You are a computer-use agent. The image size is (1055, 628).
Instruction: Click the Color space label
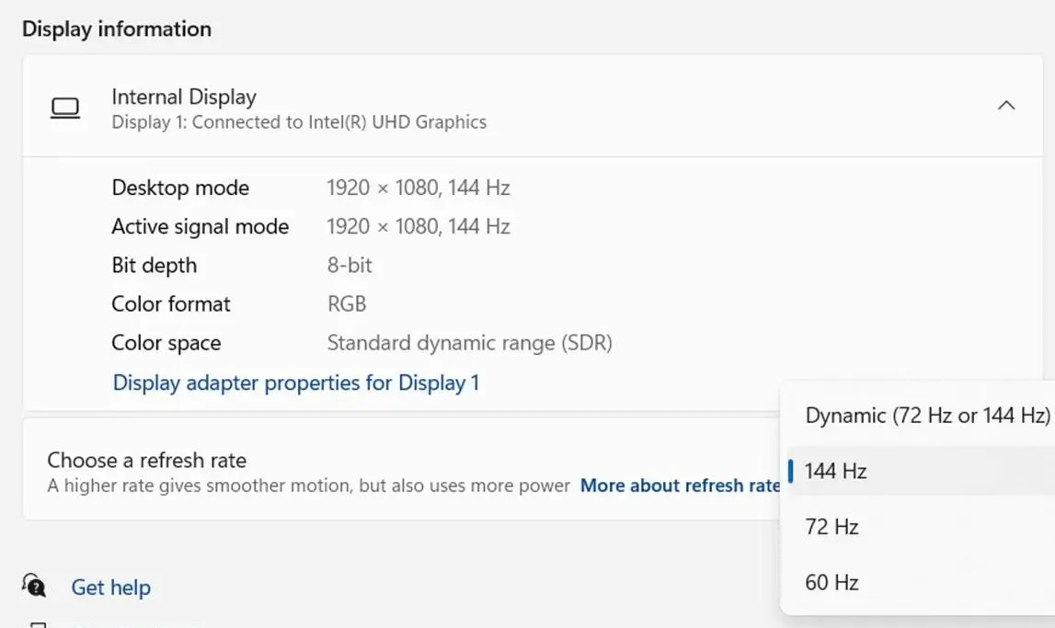(x=166, y=343)
